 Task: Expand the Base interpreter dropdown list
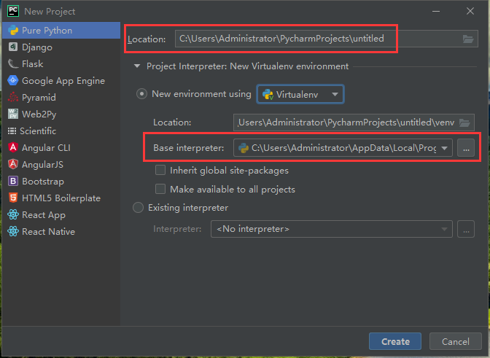[444, 149]
